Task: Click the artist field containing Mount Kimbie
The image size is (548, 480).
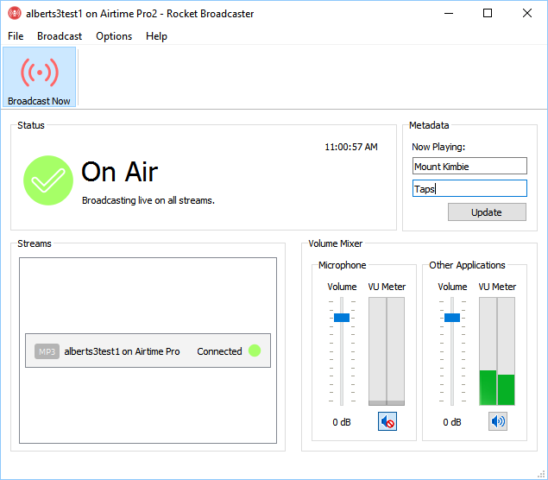Action: coord(469,166)
